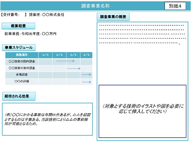The width and height of the screenshot is (191, 143).
Task: Select the 概算経費 heading box
Action: pyautogui.click(x=18, y=26)
